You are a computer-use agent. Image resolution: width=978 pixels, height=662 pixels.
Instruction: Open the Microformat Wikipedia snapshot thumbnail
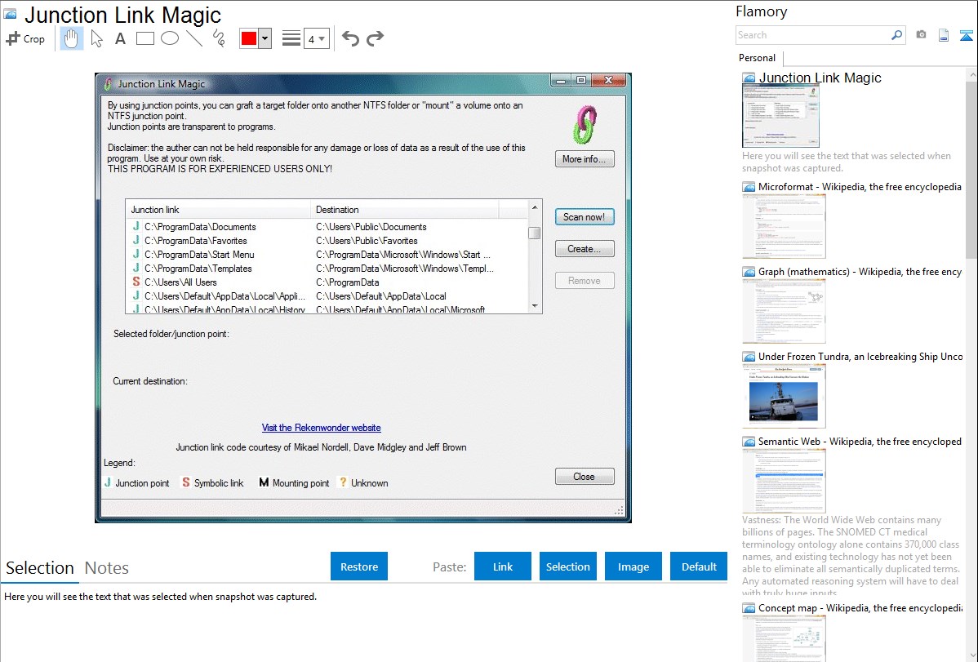click(x=784, y=226)
